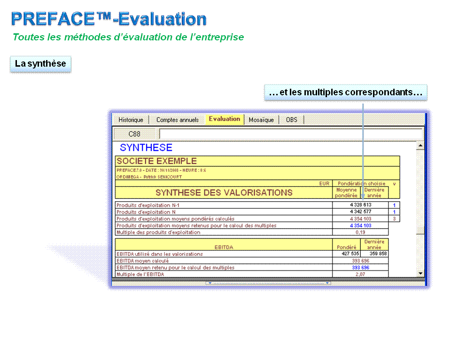
Task: Click the SYNTHESE DES VALORISATIONS header
Action: pyautogui.click(x=224, y=192)
